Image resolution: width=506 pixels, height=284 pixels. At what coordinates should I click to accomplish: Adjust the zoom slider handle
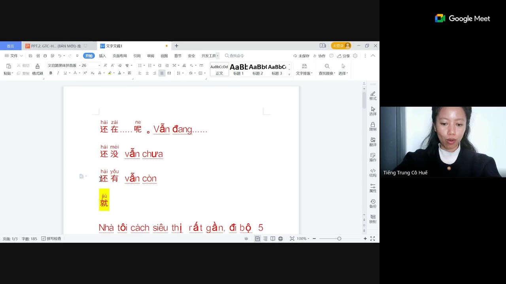point(339,239)
